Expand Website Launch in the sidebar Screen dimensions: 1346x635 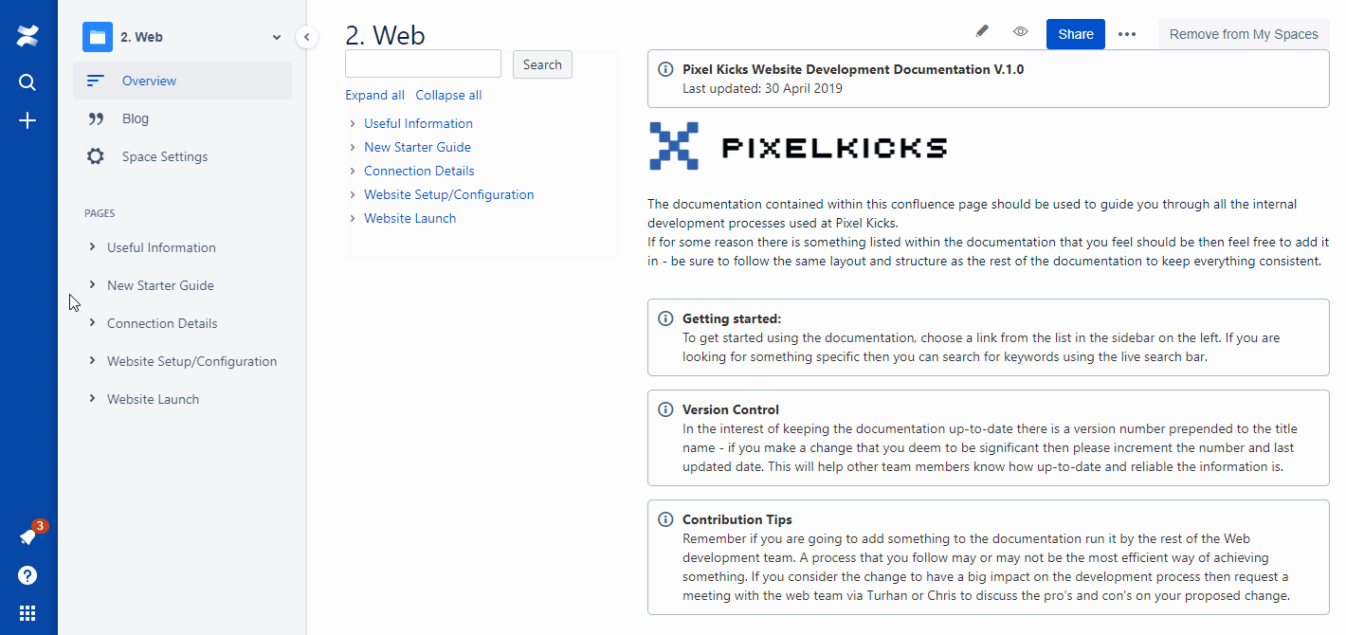92,398
